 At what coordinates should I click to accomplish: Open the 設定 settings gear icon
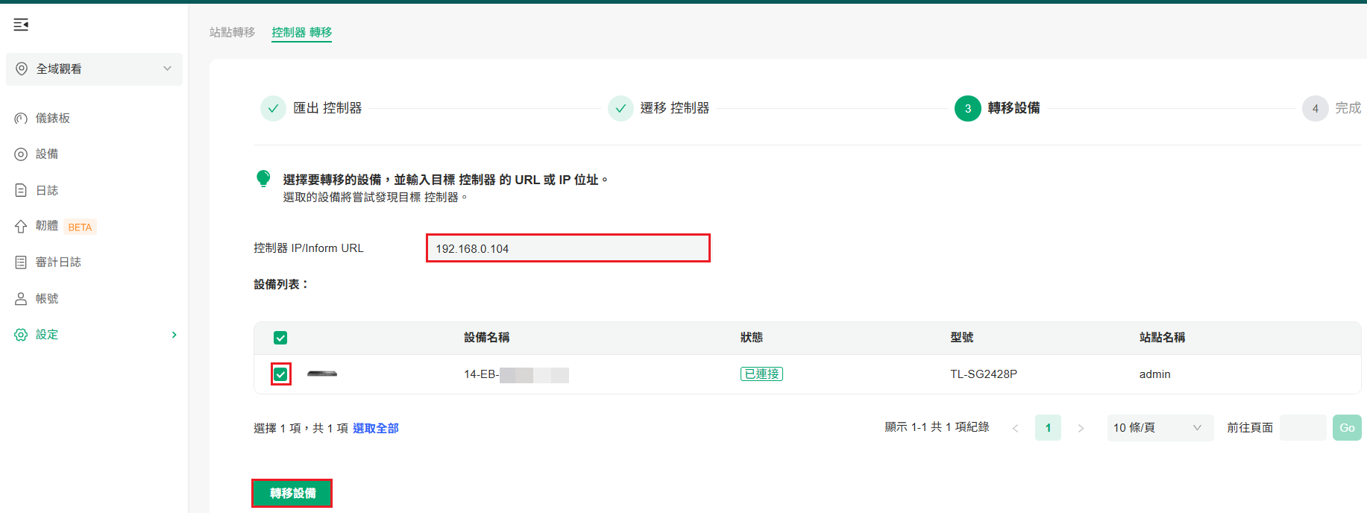pos(21,335)
